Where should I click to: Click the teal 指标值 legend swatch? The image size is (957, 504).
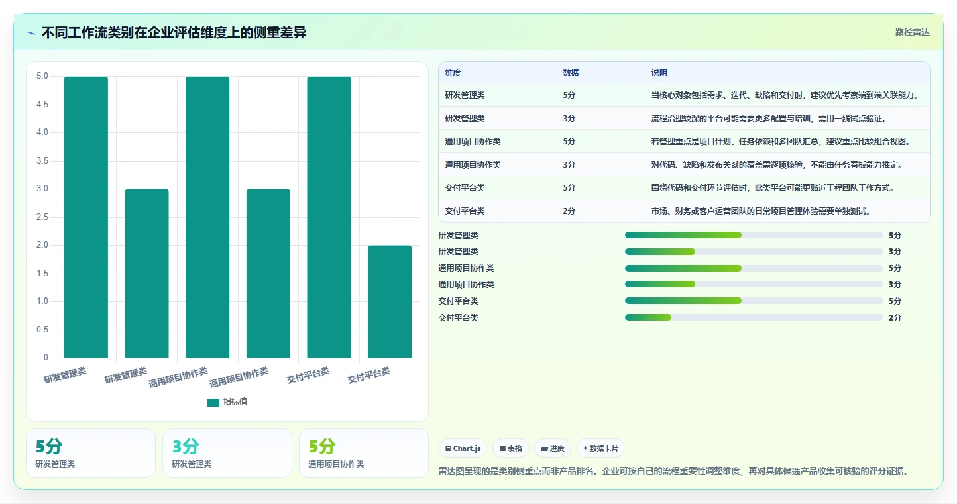[213, 402]
